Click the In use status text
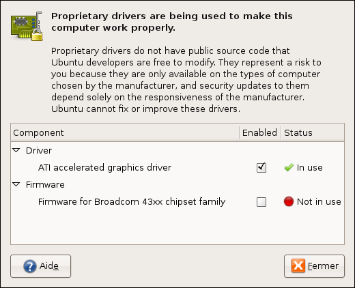Screen dimensions: 355x288 pyautogui.click(x=310, y=168)
